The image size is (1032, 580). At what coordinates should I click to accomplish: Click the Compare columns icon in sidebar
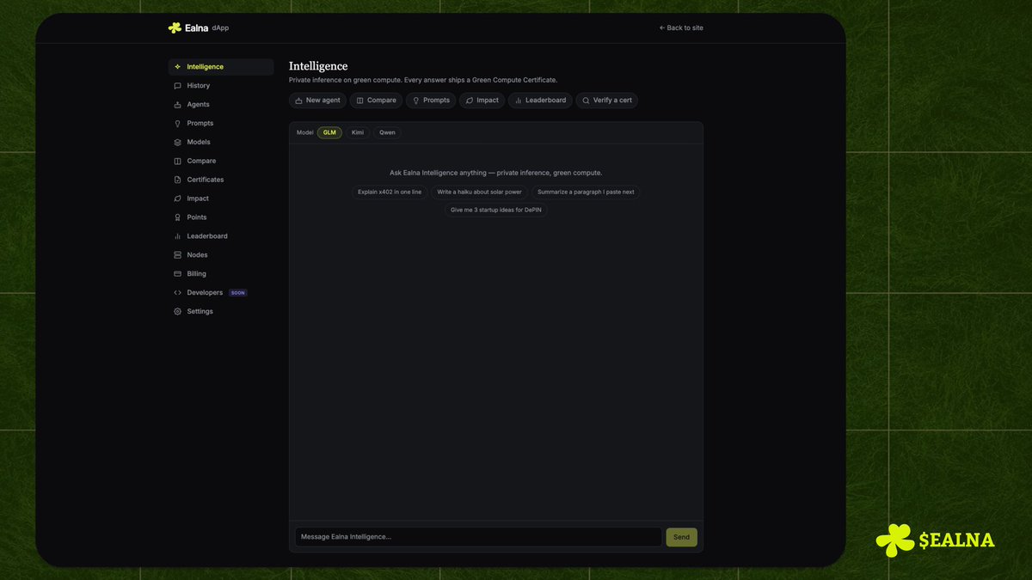pyautogui.click(x=177, y=162)
